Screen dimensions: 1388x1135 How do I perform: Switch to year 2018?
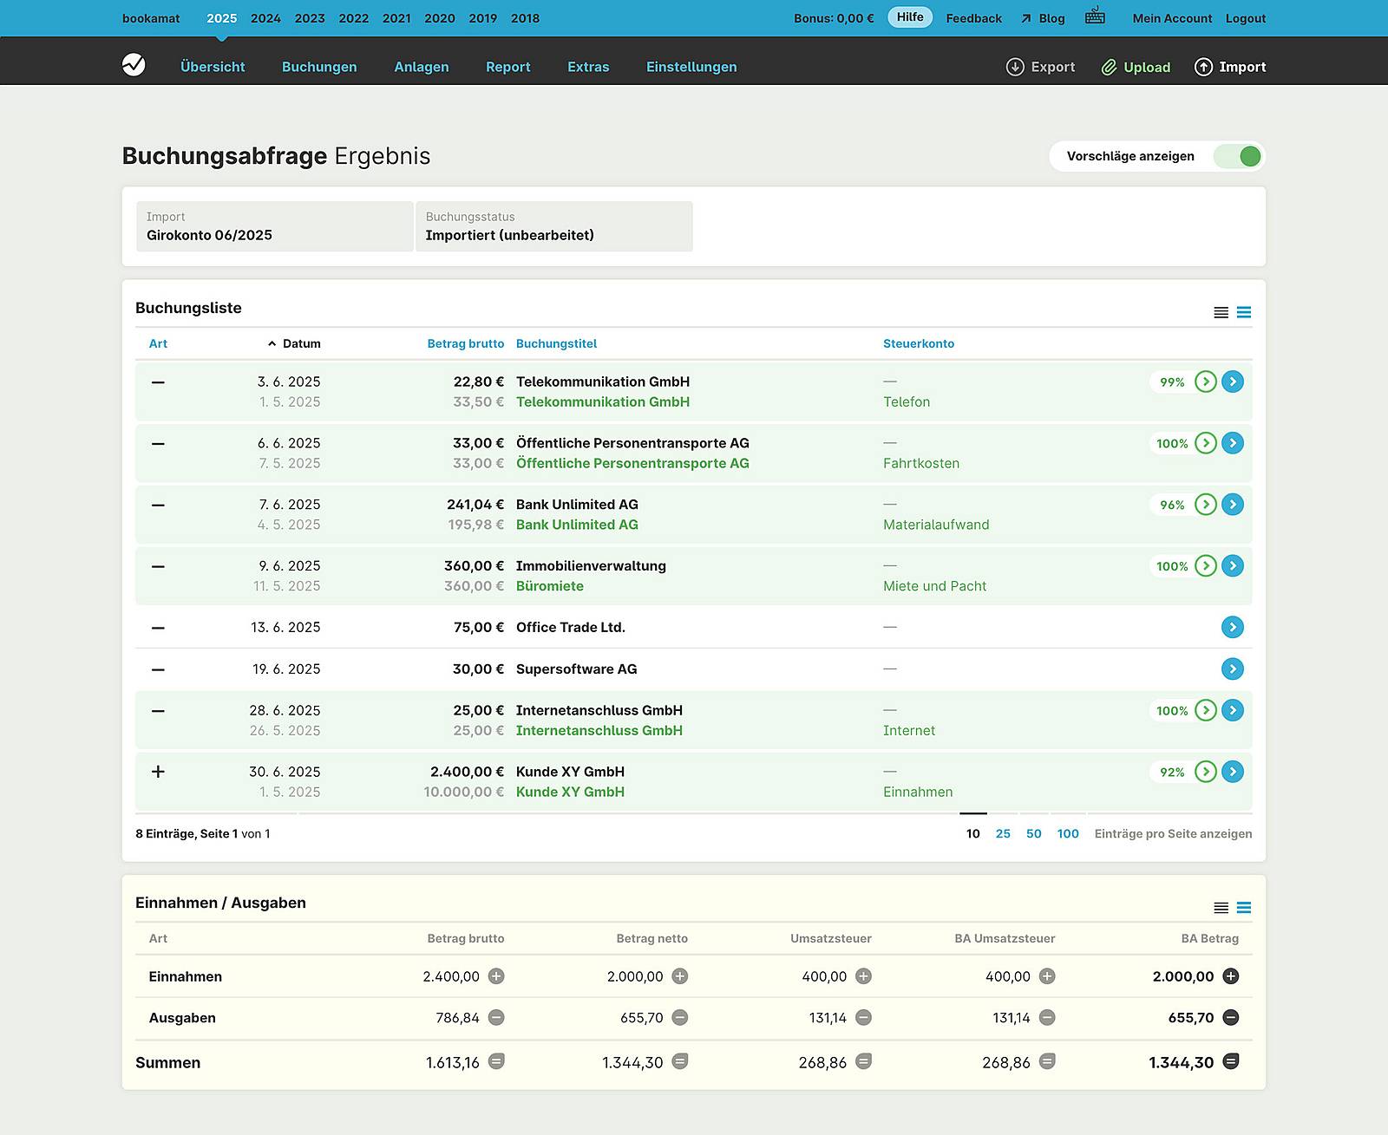(x=525, y=18)
